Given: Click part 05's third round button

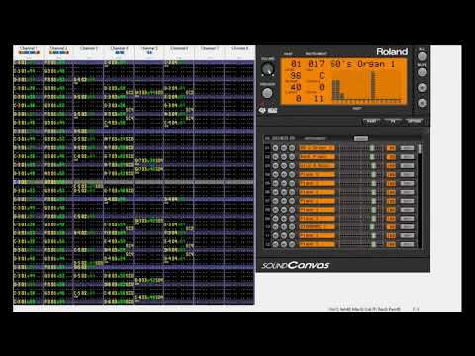Looking at the screenshot, I should (292, 183).
